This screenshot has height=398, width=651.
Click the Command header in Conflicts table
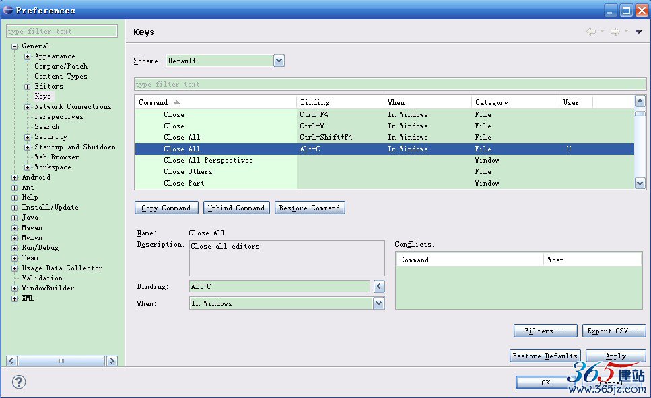pyautogui.click(x=469, y=260)
